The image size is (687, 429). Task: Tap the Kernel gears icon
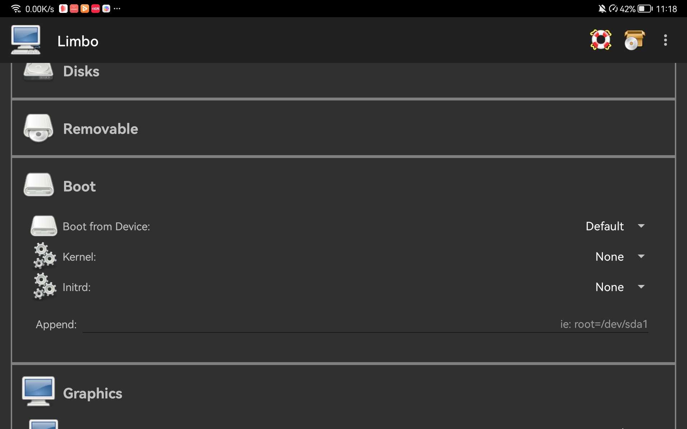pyautogui.click(x=45, y=256)
